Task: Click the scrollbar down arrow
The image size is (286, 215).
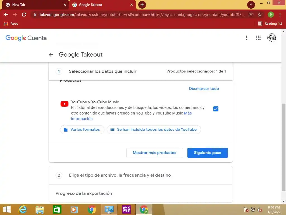Action: coord(283,202)
